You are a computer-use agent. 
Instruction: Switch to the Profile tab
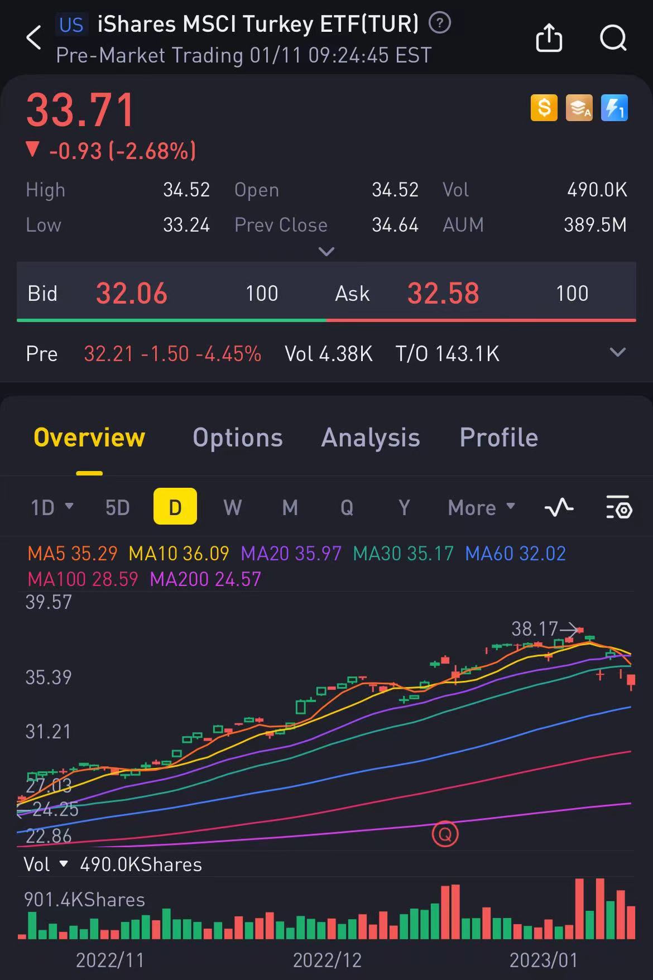click(499, 438)
